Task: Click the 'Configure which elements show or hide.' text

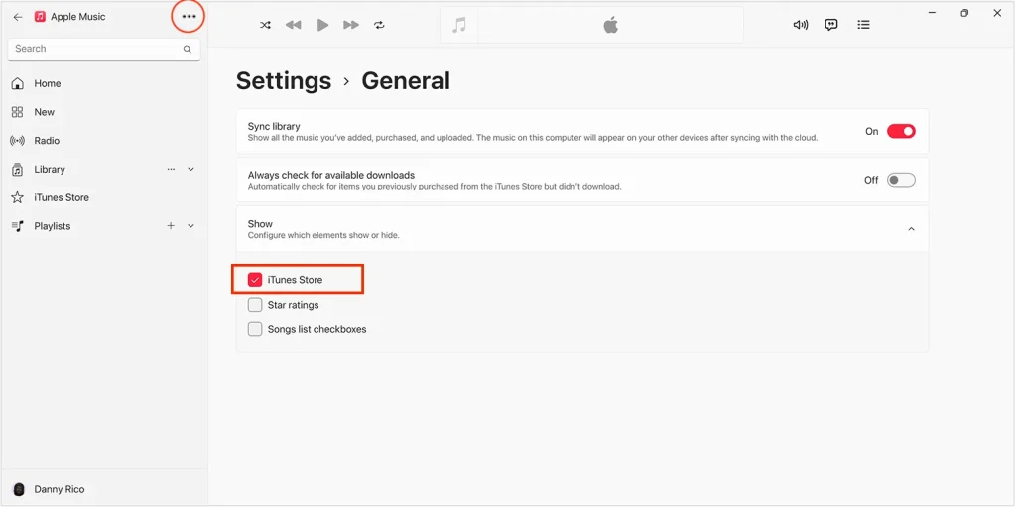Action: [x=323, y=235]
